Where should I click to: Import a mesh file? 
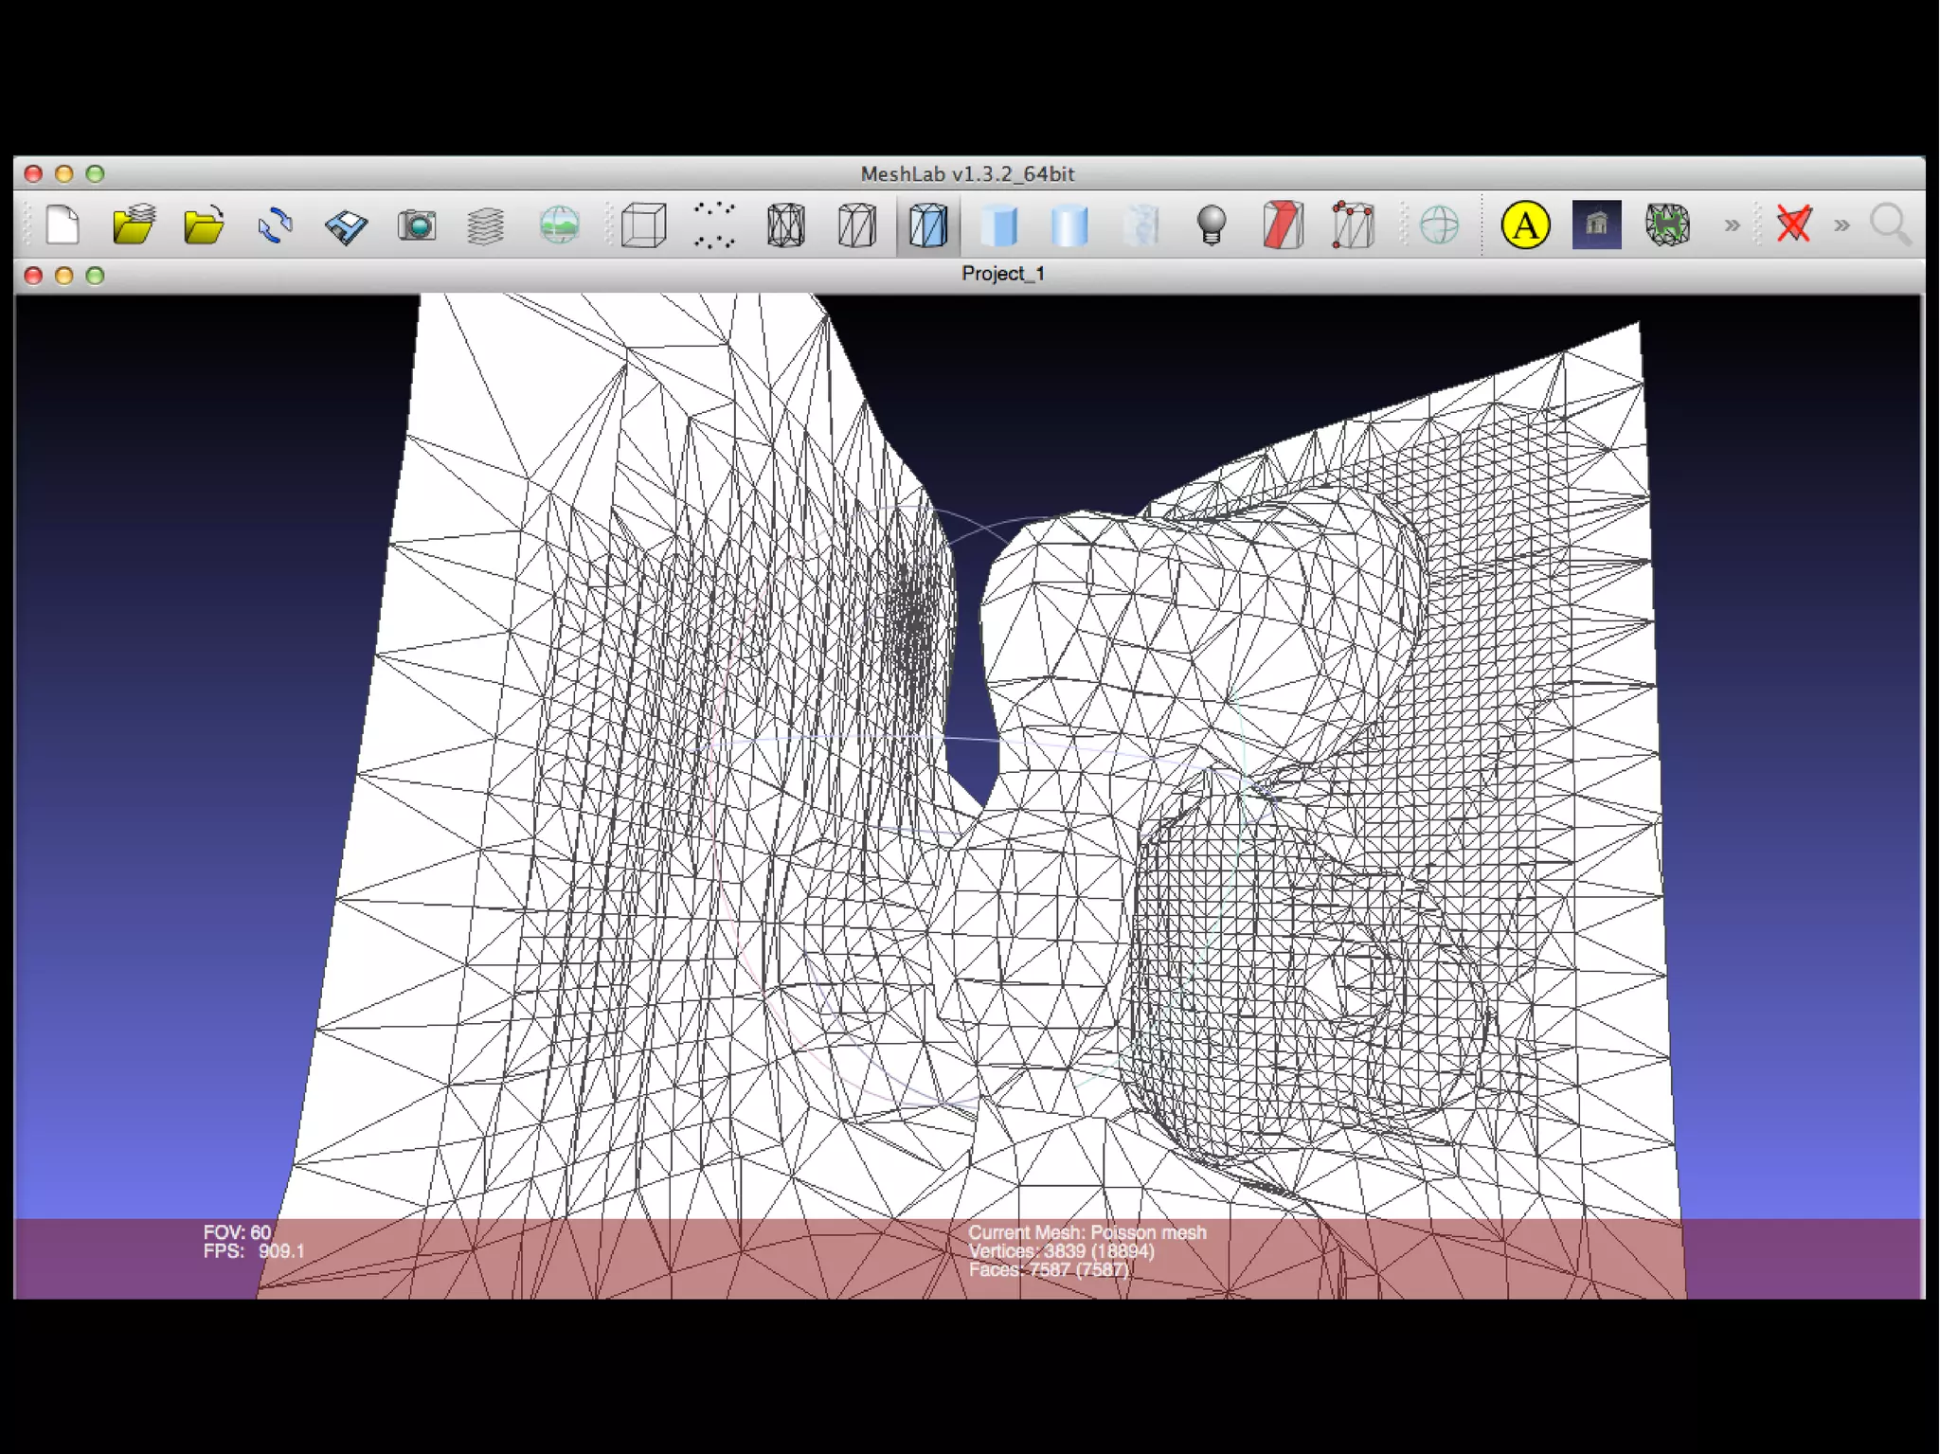(x=204, y=225)
